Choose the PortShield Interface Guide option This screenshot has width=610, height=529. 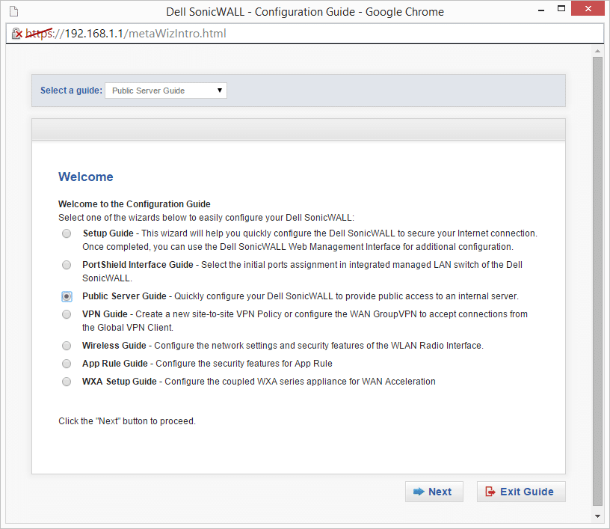pyautogui.click(x=67, y=265)
